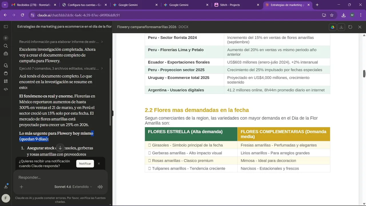Bookmark this page with the star icon
366x206 pixels.
point(332,15)
